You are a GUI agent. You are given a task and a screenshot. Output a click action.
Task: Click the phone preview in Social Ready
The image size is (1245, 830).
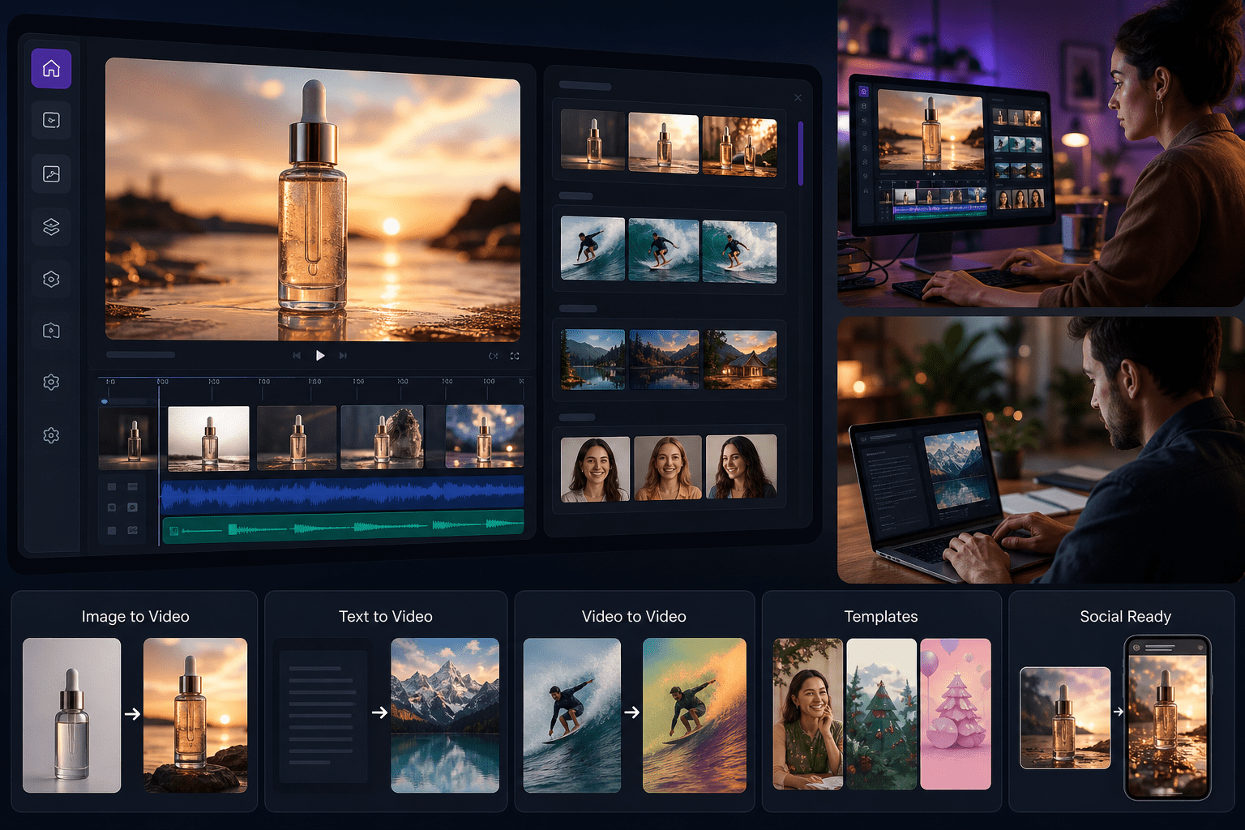click(x=1168, y=718)
